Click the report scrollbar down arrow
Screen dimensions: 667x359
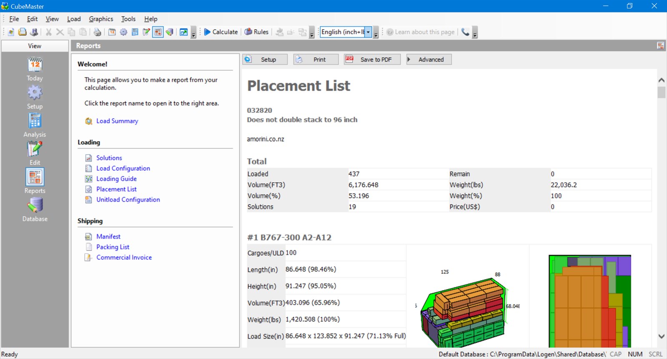tap(661, 337)
